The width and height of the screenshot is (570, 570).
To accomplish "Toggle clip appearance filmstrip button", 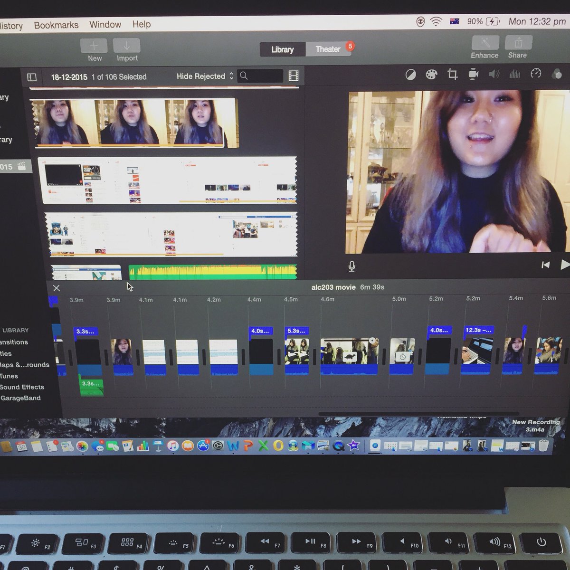I will (x=294, y=76).
